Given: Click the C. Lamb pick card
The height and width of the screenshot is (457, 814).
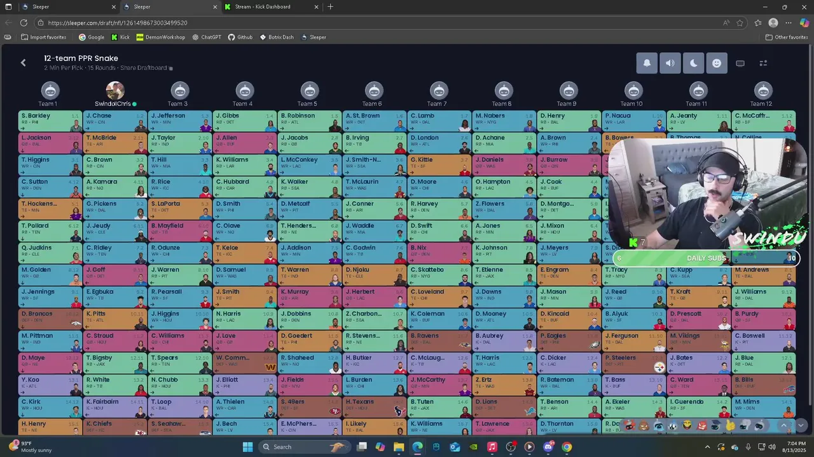Looking at the screenshot, I should (439, 121).
